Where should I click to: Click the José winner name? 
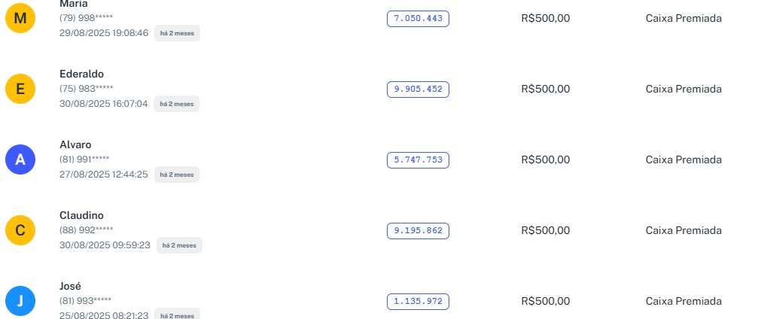pos(70,286)
